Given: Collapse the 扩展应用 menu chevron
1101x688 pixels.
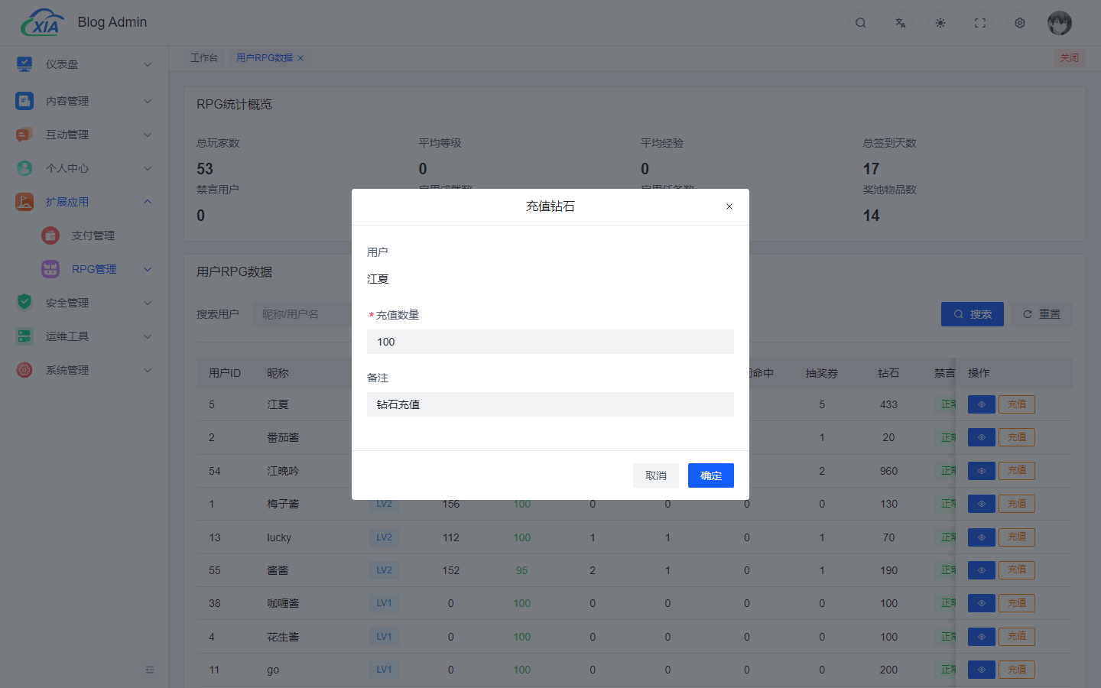Looking at the screenshot, I should [148, 202].
